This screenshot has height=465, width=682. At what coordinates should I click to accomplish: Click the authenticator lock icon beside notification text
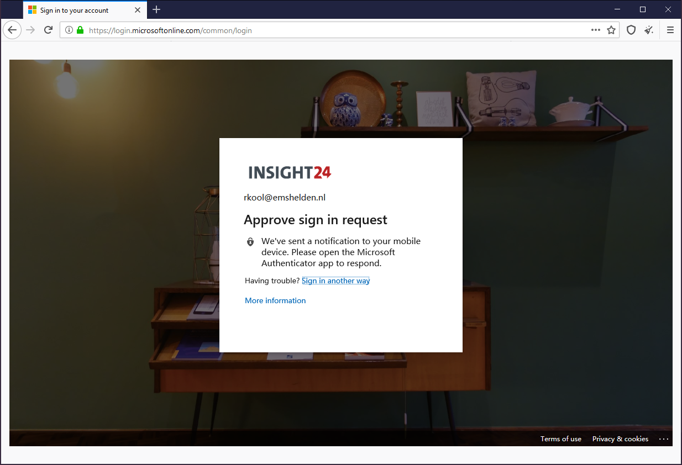click(x=250, y=242)
